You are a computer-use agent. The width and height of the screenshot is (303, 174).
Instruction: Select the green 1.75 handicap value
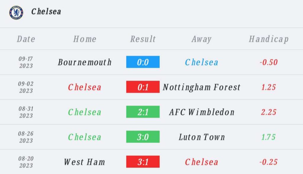(268, 137)
